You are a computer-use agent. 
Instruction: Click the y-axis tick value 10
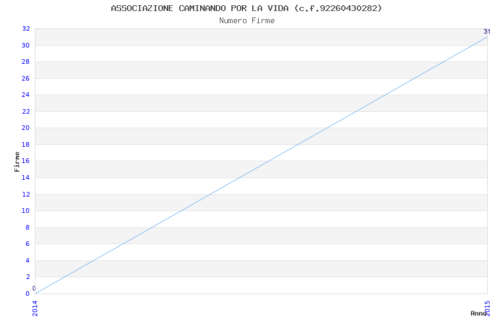pos(26,211)
